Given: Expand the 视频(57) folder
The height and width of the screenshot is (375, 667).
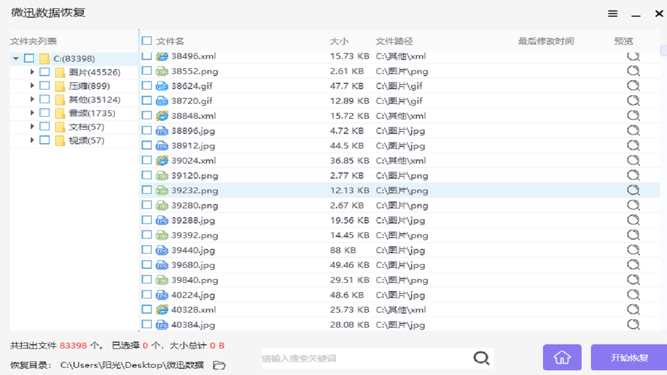Looking at the screenshot, I should coord(31,140).
